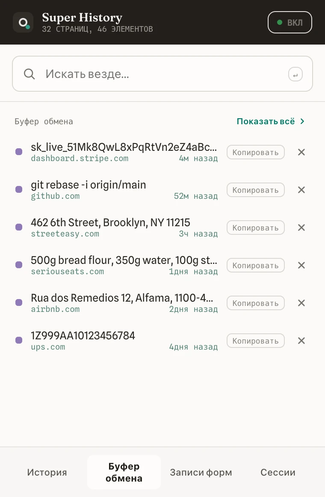Click the enter key icon in search box
Screen dimensions: 325x497
tap(295, 75)
